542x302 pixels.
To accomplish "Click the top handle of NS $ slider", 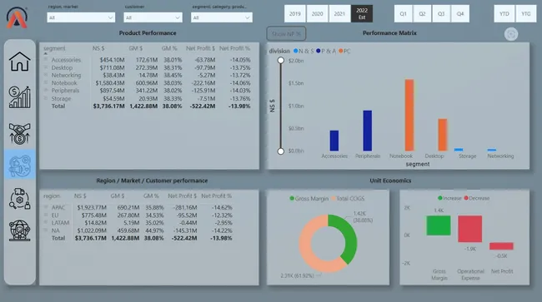I will point(281,61).
